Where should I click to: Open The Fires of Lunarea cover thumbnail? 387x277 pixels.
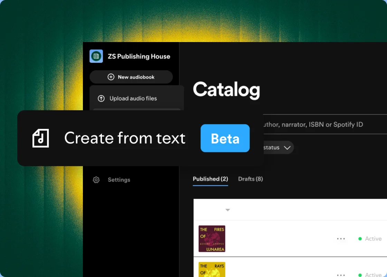click(x=212, y=239)
